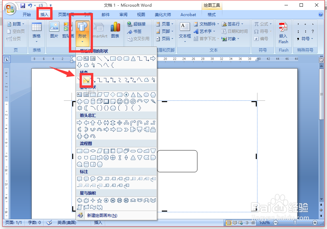
Task: Insert an equation using the 公式 icon
Action: [262, 24]
